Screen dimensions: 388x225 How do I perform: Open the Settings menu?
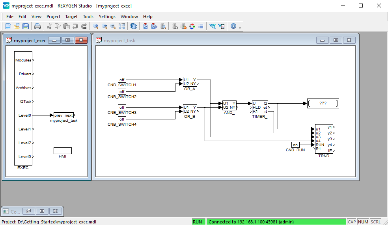(x=107, y=17)
